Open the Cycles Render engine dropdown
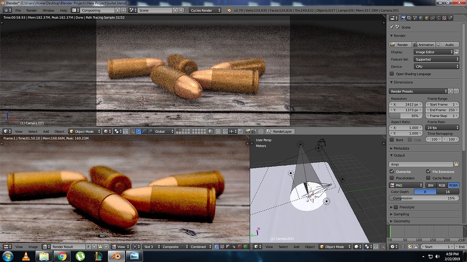 click(x=205, y=10)
